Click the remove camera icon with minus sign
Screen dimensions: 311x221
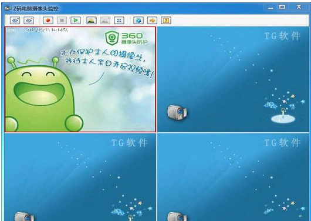29,20
